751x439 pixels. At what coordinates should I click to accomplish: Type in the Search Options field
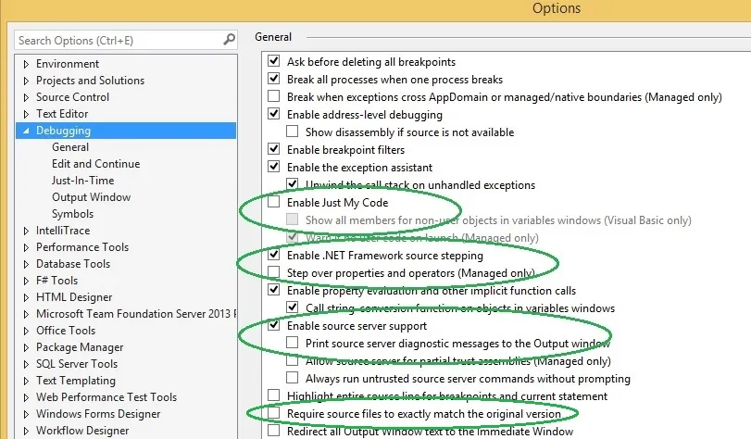coord(116,40)
